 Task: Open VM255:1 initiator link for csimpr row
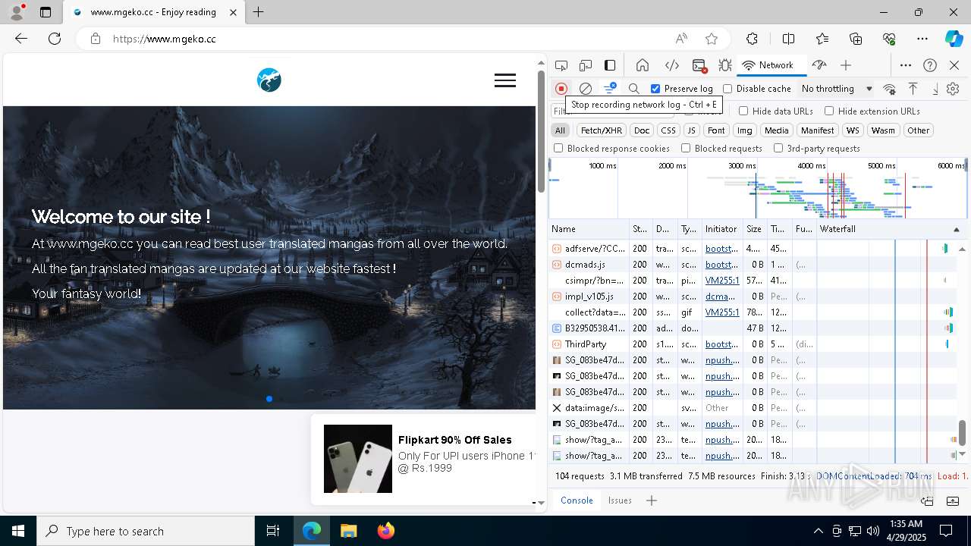point(722,281)
